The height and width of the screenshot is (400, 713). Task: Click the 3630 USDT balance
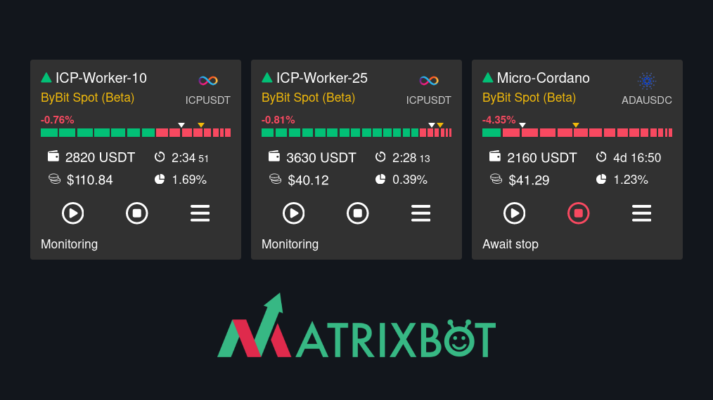(321, 158)
